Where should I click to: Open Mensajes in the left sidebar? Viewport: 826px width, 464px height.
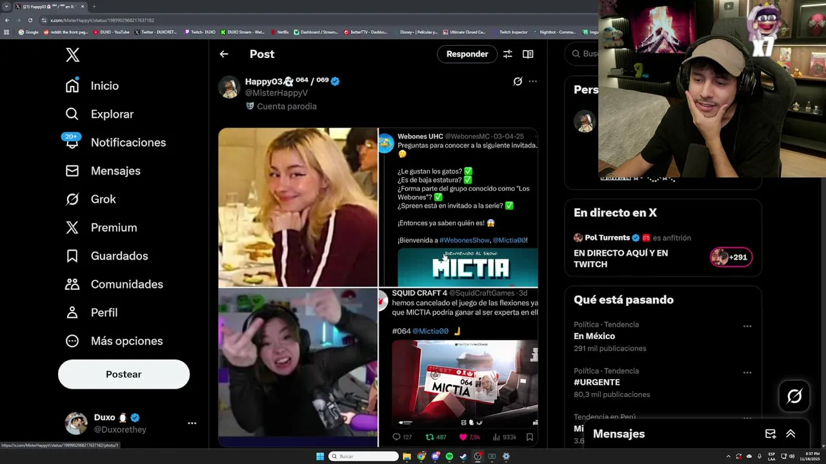[x=102, y=171]
